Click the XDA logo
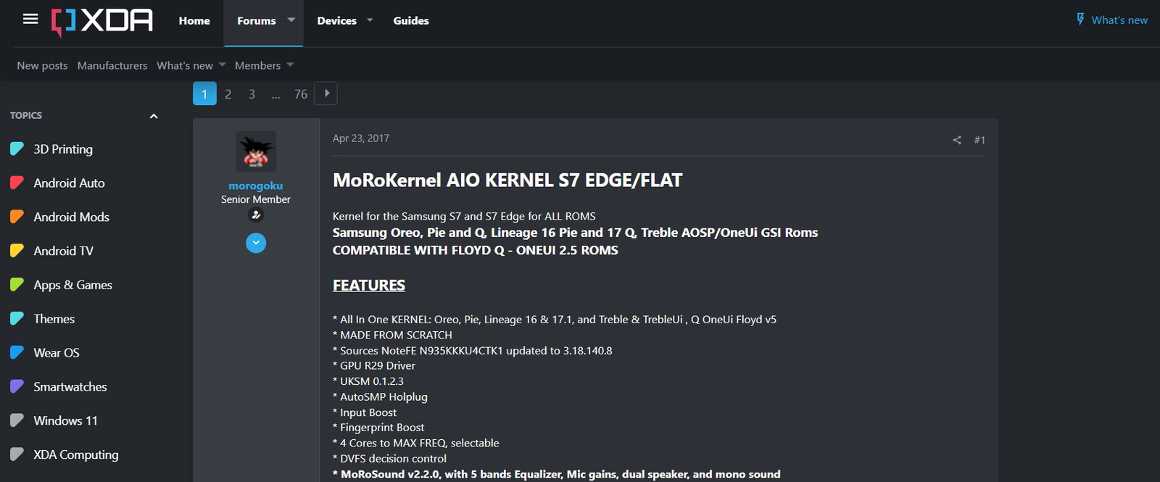 [x=102, y=21]
